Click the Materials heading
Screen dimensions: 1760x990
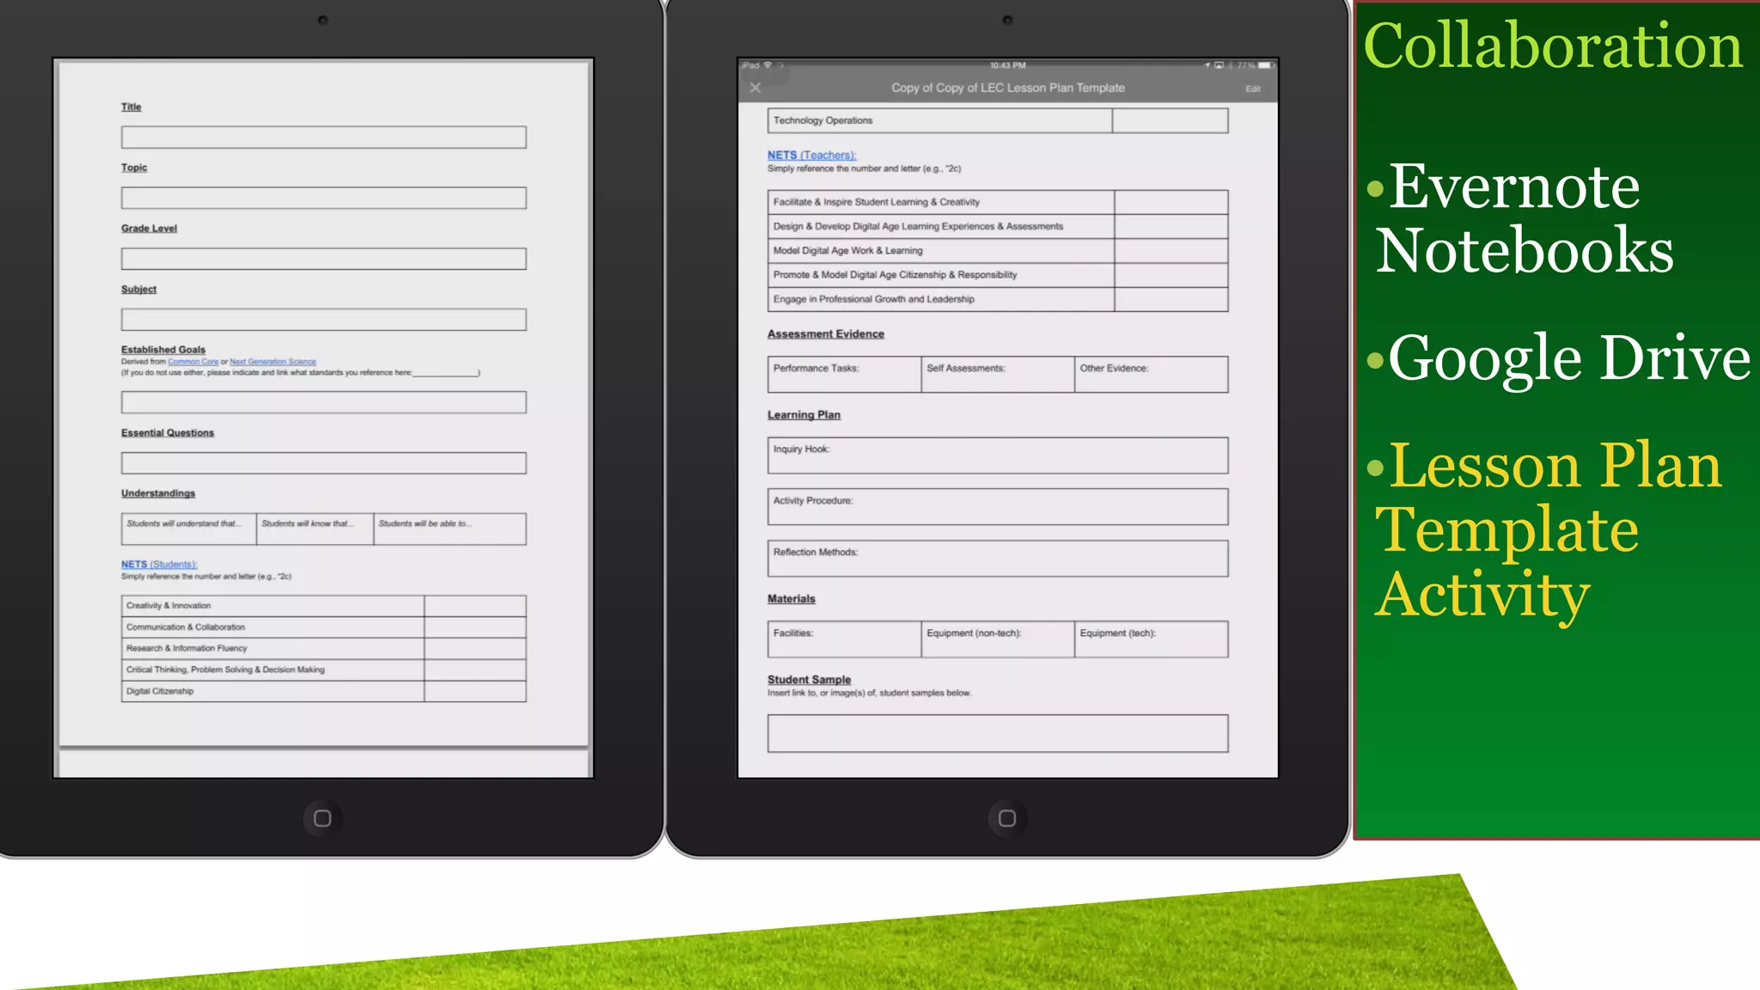(791, 599)
